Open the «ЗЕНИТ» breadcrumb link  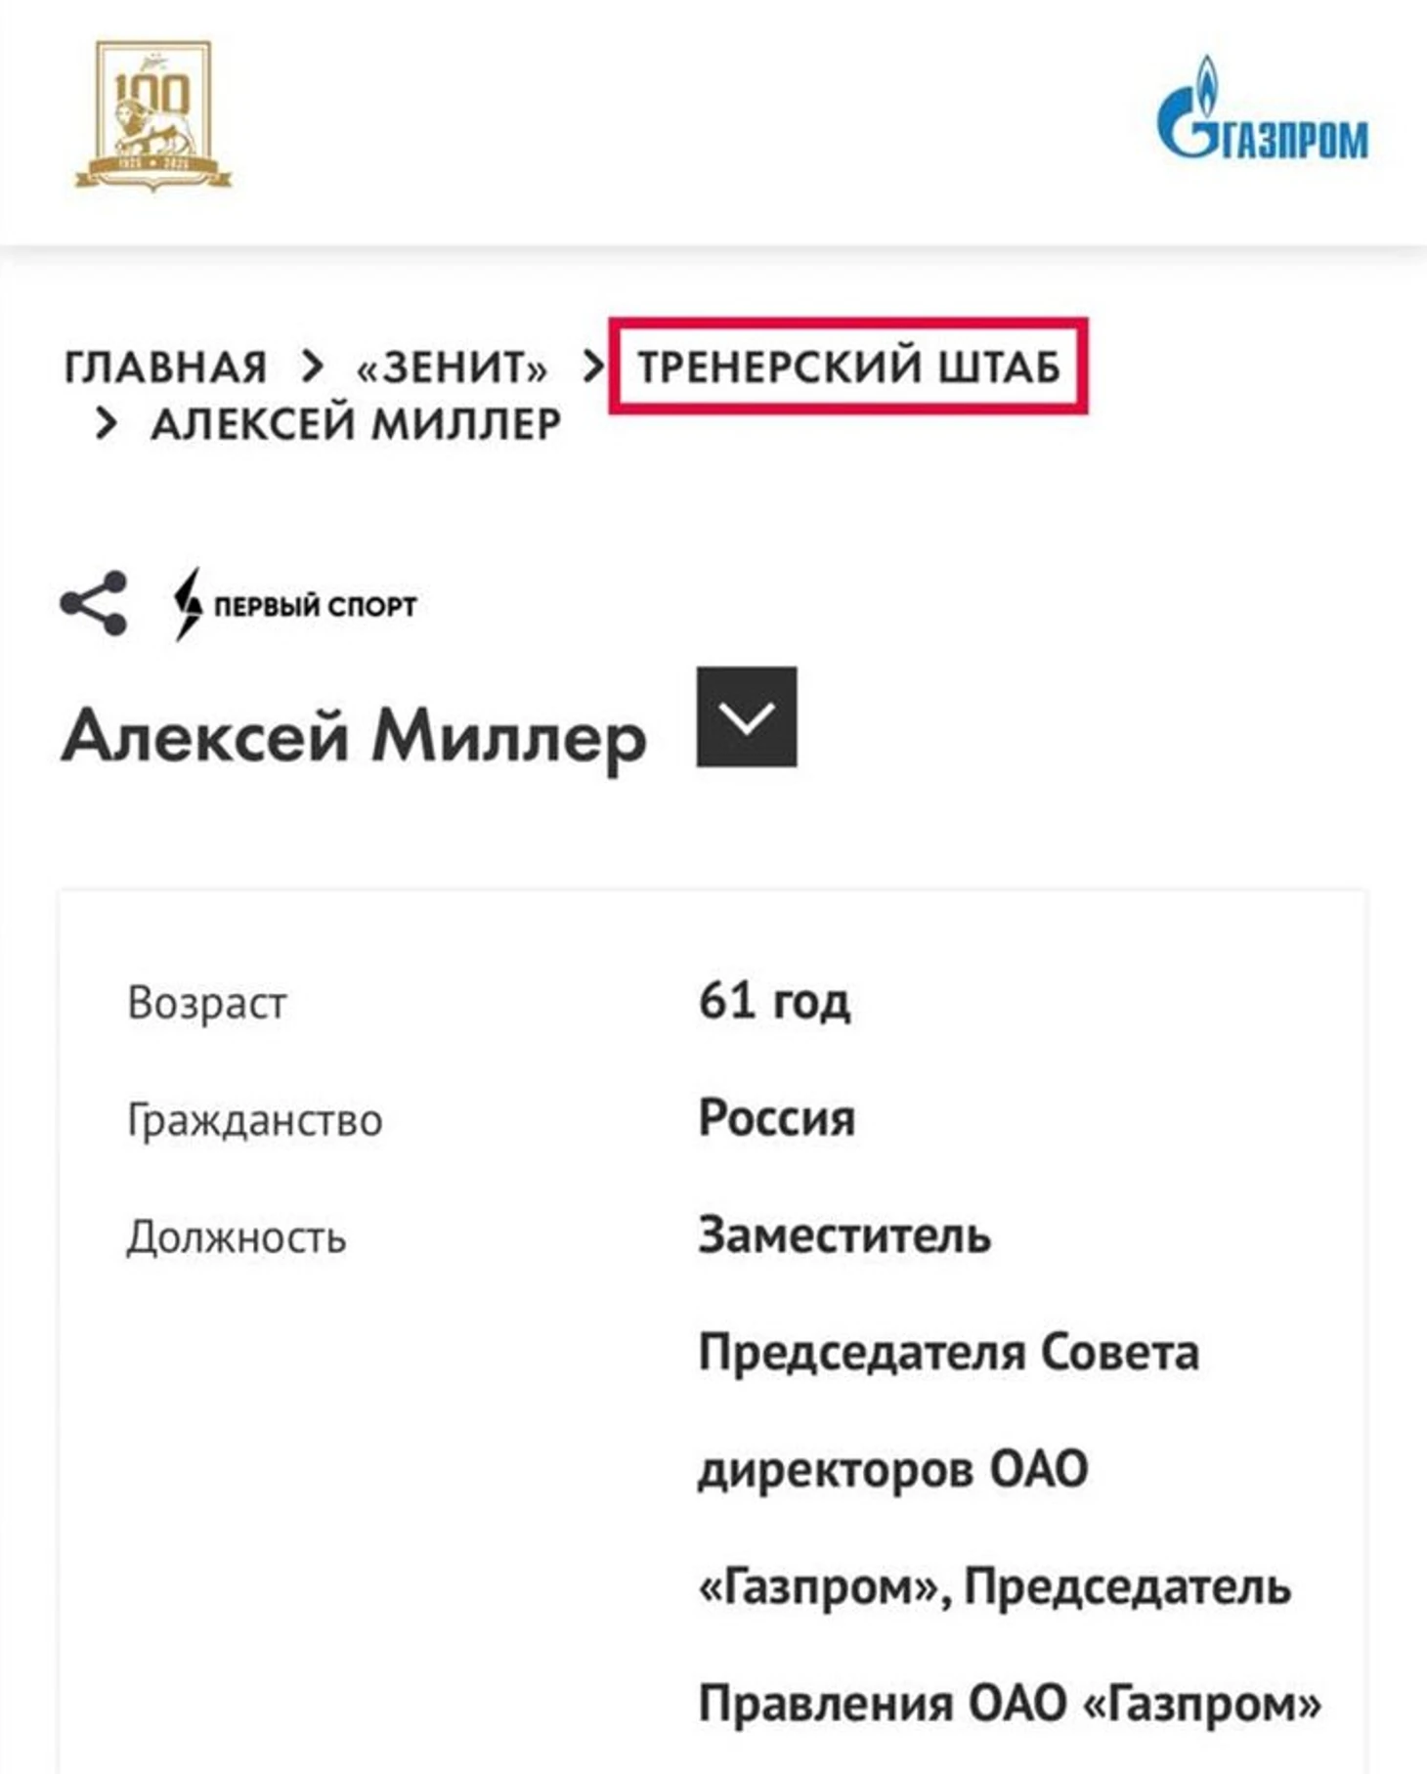point(452,368)
